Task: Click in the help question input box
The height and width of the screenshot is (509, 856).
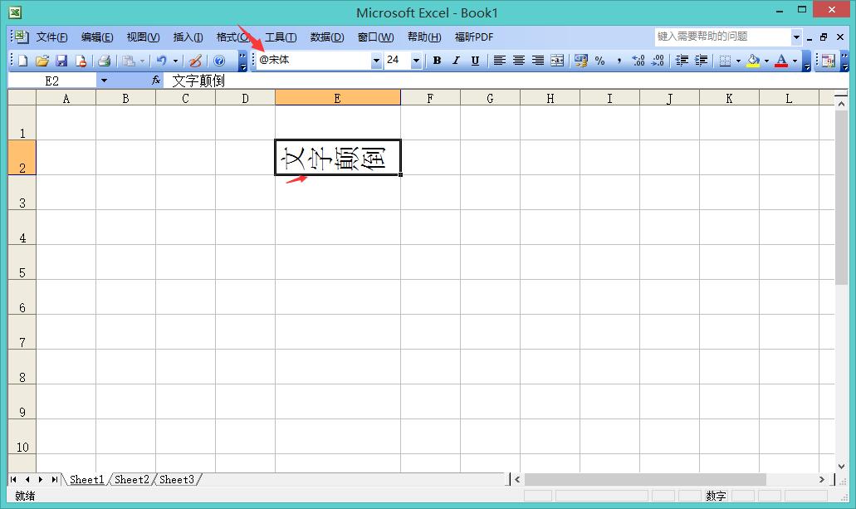Action: click(x=722, y=37)
